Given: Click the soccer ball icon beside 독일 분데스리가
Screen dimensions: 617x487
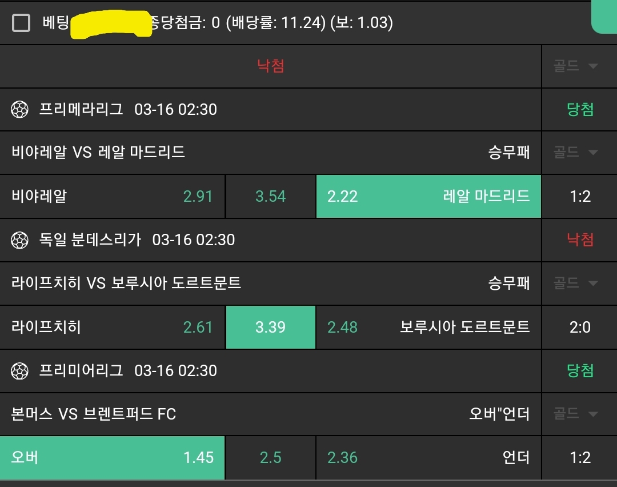Looking at the screenshot, I should point(19,240).
